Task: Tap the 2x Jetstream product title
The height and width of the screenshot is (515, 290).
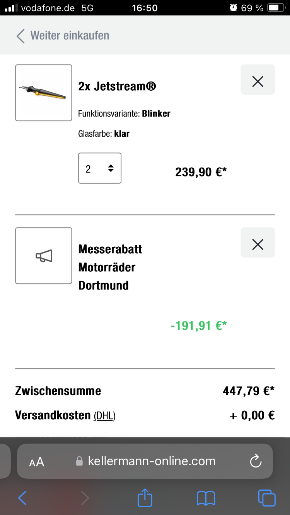Action: click(x=117, y=86)
